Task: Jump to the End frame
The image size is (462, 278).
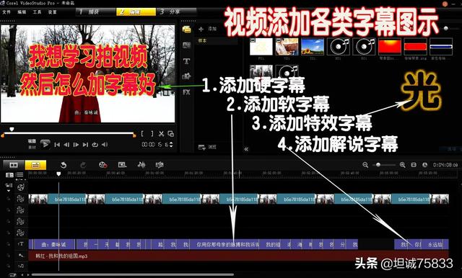Action: (85, 145)
